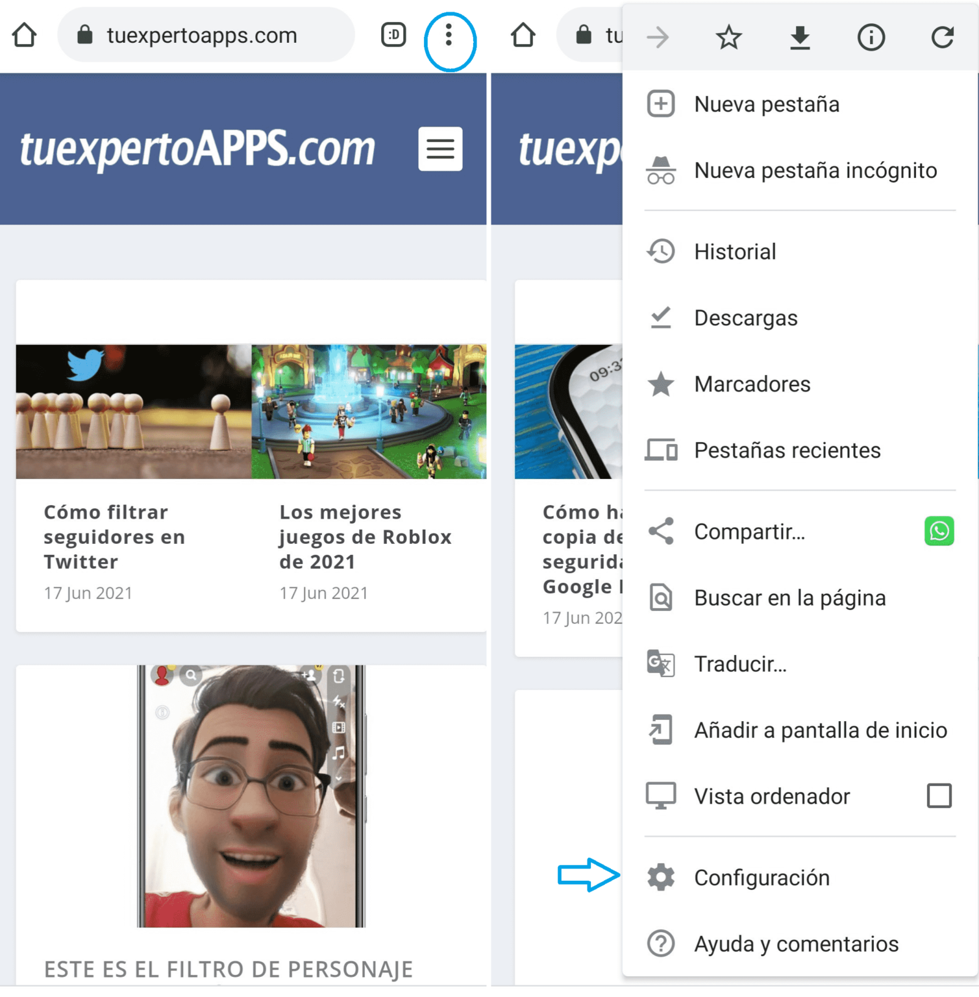This screenshot has height=997, width=979.
Task: Click the share icon beside Compartir
Action: (x=661, y=532)
